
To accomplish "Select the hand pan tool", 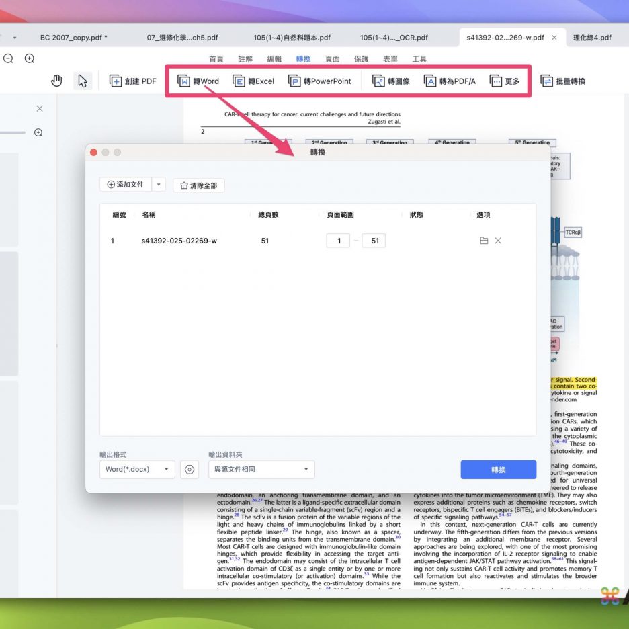I will click(57, 81).
